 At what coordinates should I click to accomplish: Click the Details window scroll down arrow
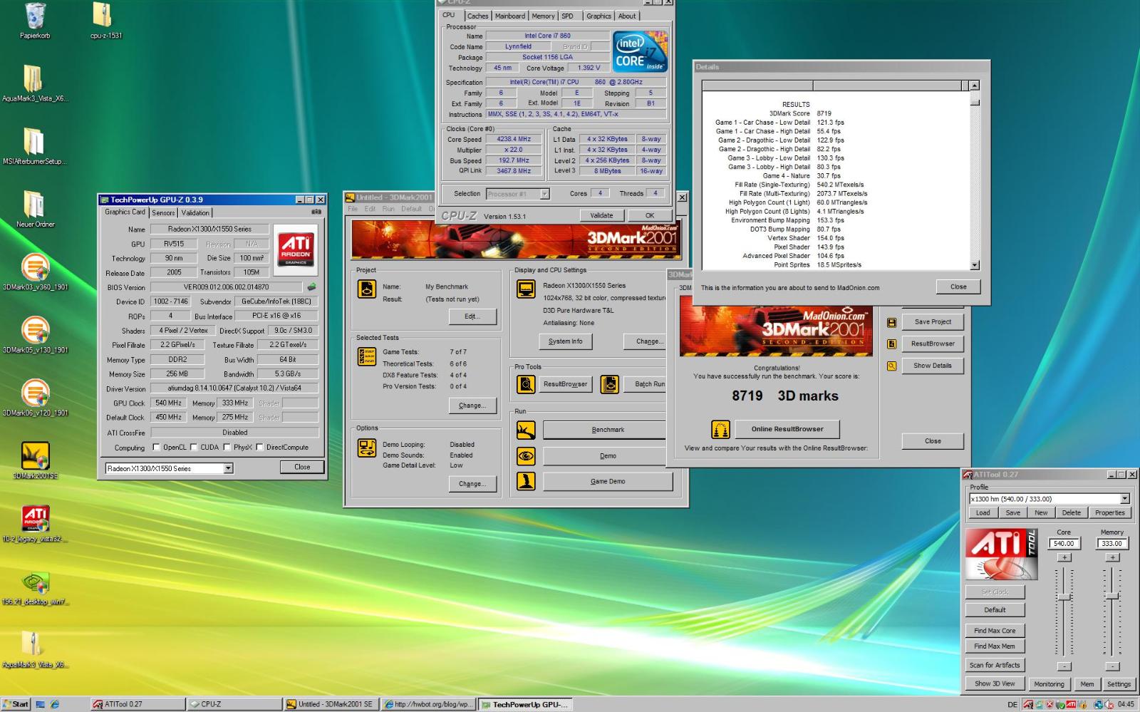[975, 265]
